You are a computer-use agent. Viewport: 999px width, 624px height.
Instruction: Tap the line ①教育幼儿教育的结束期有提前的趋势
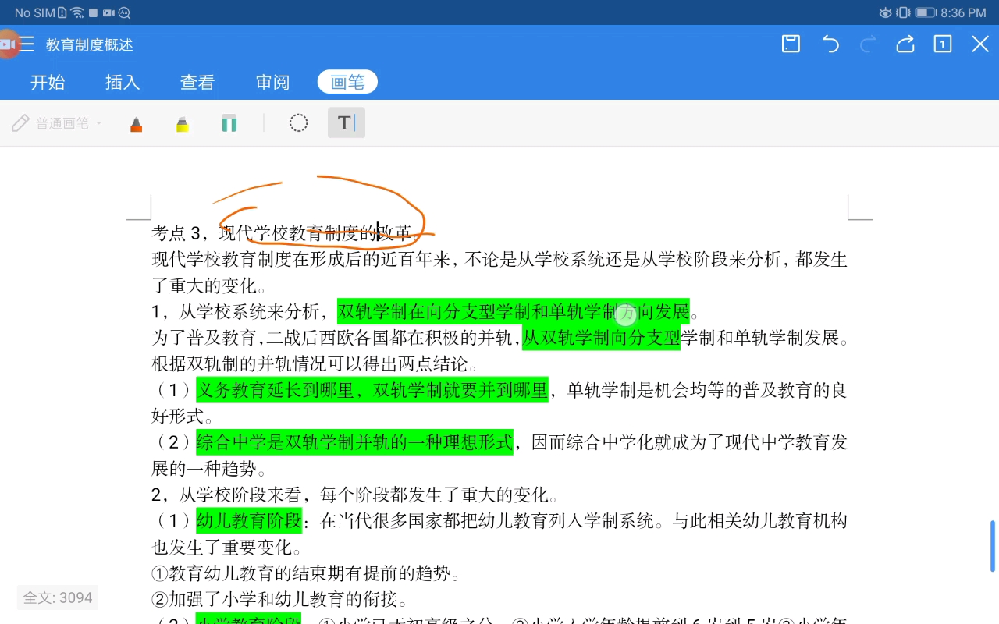pyautogui.click(x=306, y=573)
